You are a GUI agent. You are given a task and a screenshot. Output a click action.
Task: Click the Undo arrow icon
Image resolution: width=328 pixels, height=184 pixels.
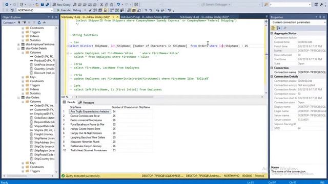118,5
